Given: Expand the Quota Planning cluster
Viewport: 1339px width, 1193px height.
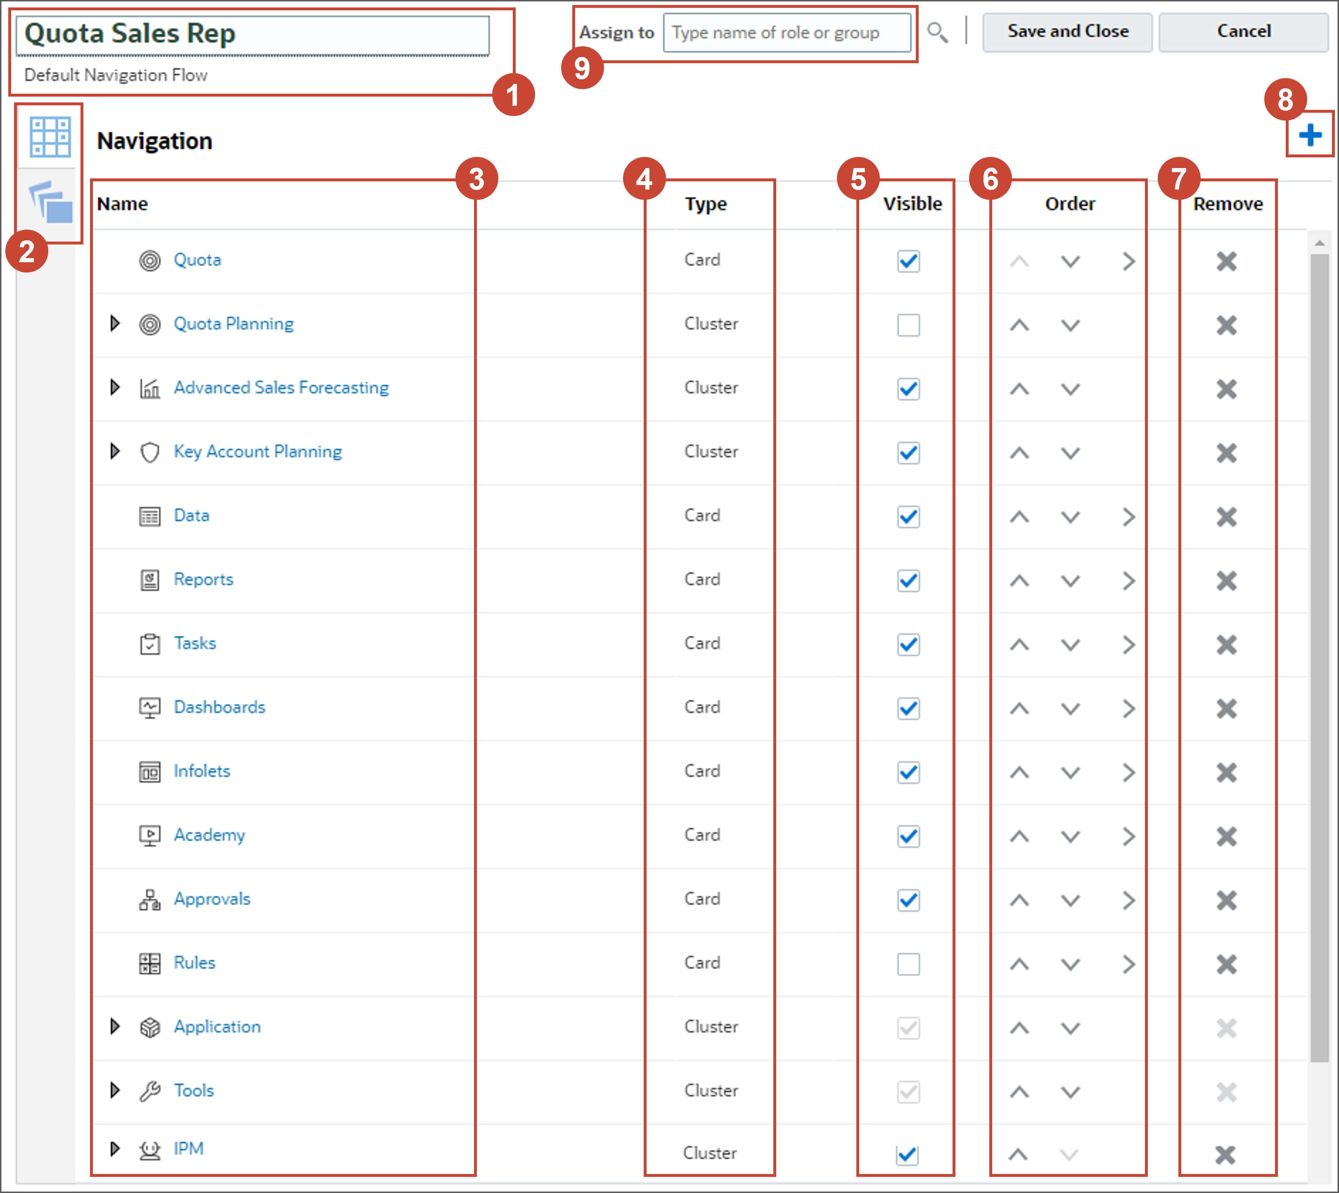Looking at the screenshot, I should click(x=115, y=323).
